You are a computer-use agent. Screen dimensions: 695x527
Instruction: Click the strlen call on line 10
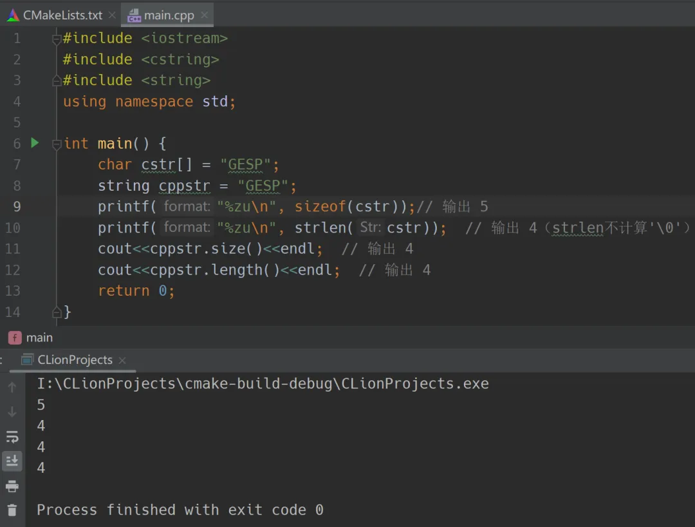(321, 227)
